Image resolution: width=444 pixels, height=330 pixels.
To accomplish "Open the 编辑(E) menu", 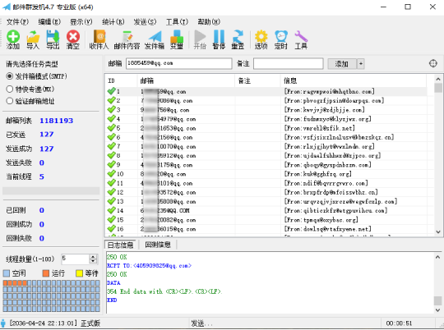I will [49, 22].
